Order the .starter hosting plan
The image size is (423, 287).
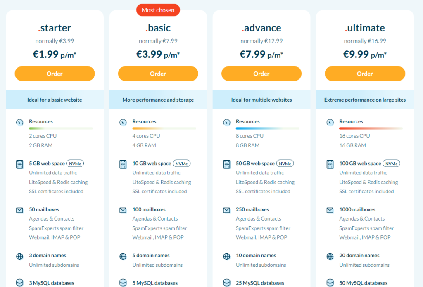pos(55,74)
